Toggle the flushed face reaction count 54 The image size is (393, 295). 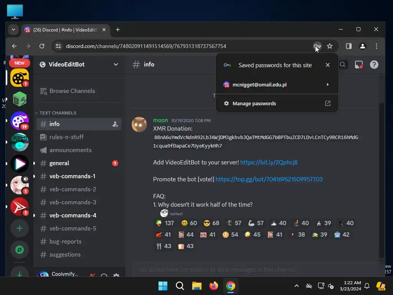click(x=230, y=235)
